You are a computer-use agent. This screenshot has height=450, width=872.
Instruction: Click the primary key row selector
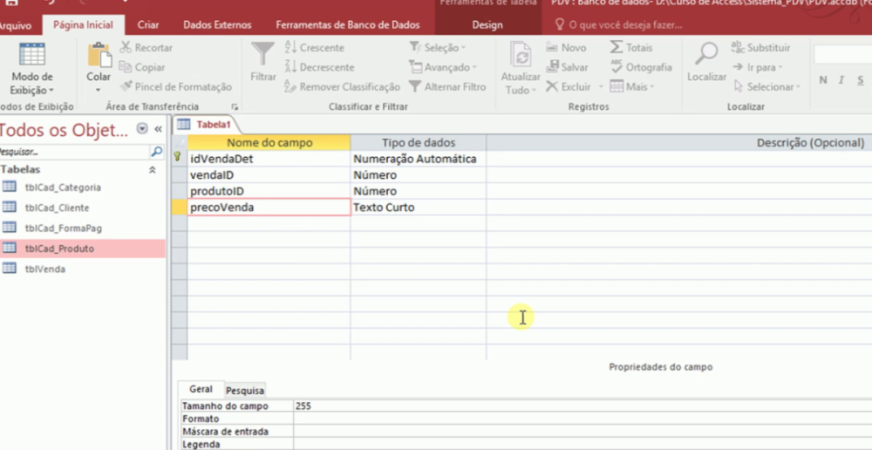[x=179, y=159]
